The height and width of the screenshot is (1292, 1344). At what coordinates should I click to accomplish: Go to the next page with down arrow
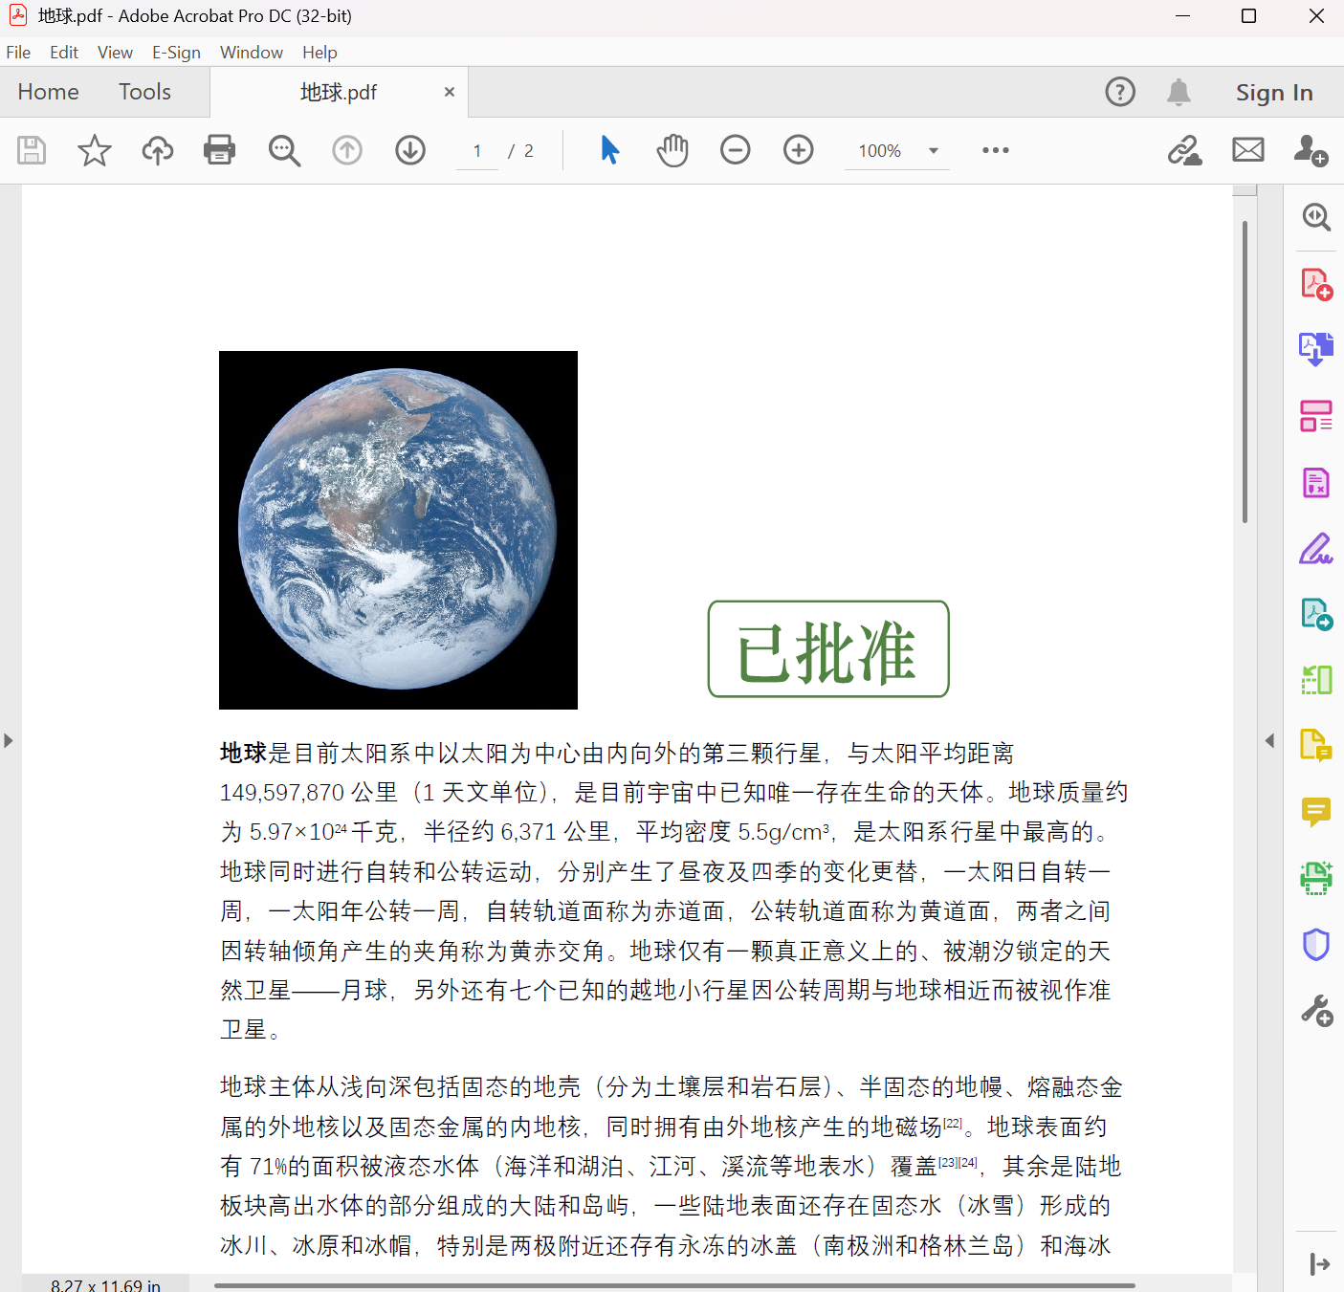pos(409,150)
